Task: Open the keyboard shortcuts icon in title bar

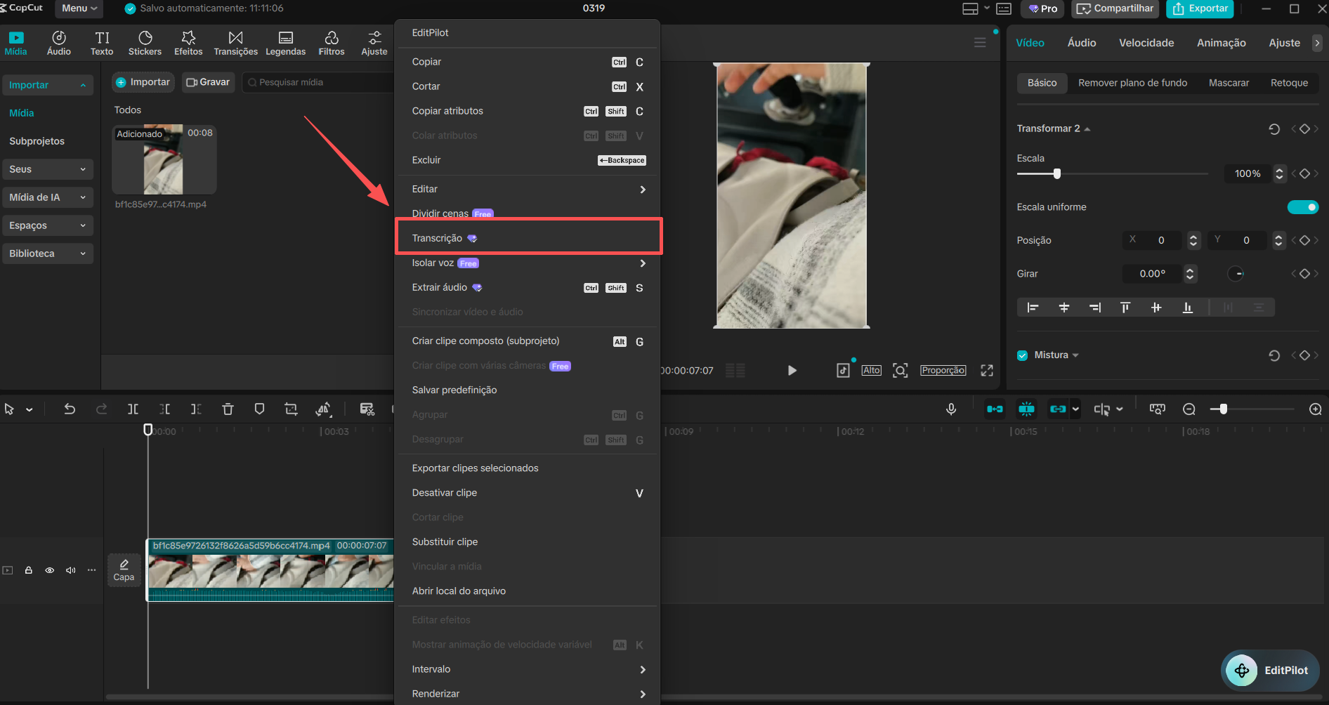Action: click(x=1004, y=8)
